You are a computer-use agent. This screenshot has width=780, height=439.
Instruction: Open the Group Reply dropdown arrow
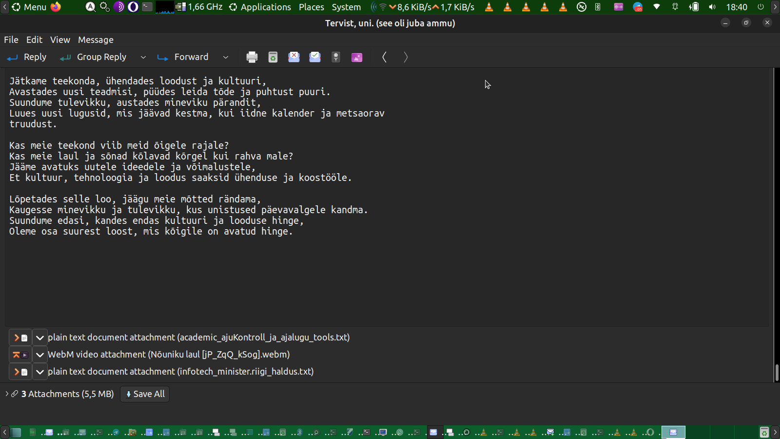(x=143, y=57)
